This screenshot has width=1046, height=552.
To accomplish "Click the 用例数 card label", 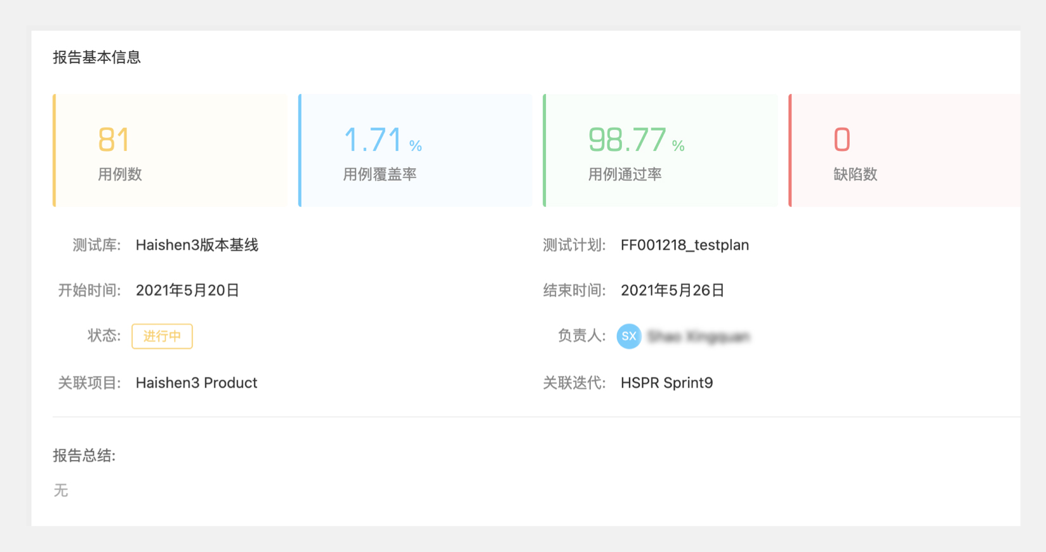I will (x=119, y=174).
